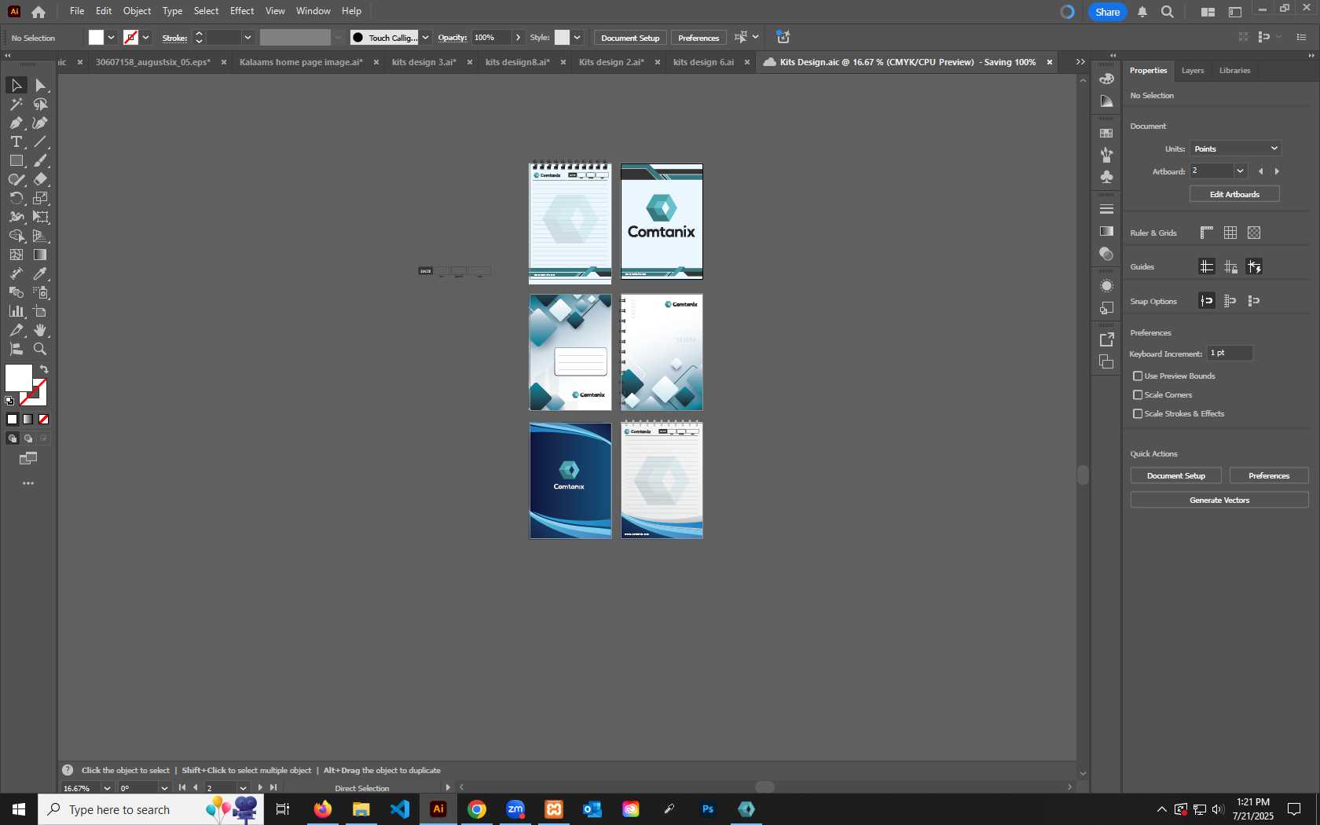This screenshot has width=1320, height=825.
Task: Switch to the Layers panel tab
Action: [1192, 70]
